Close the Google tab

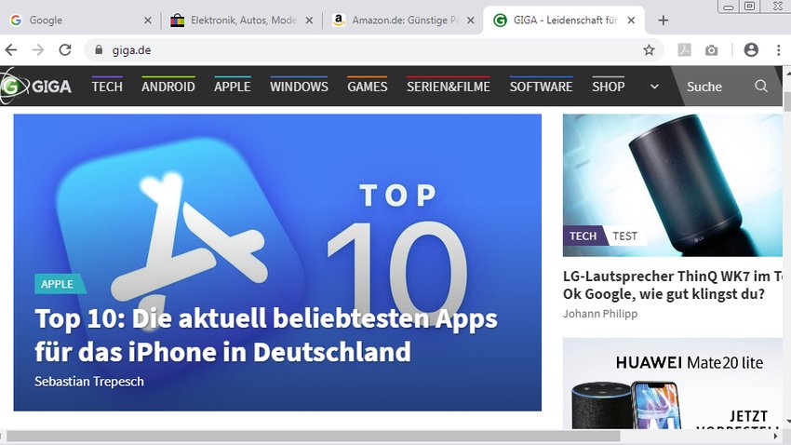(x=147, y=20)
